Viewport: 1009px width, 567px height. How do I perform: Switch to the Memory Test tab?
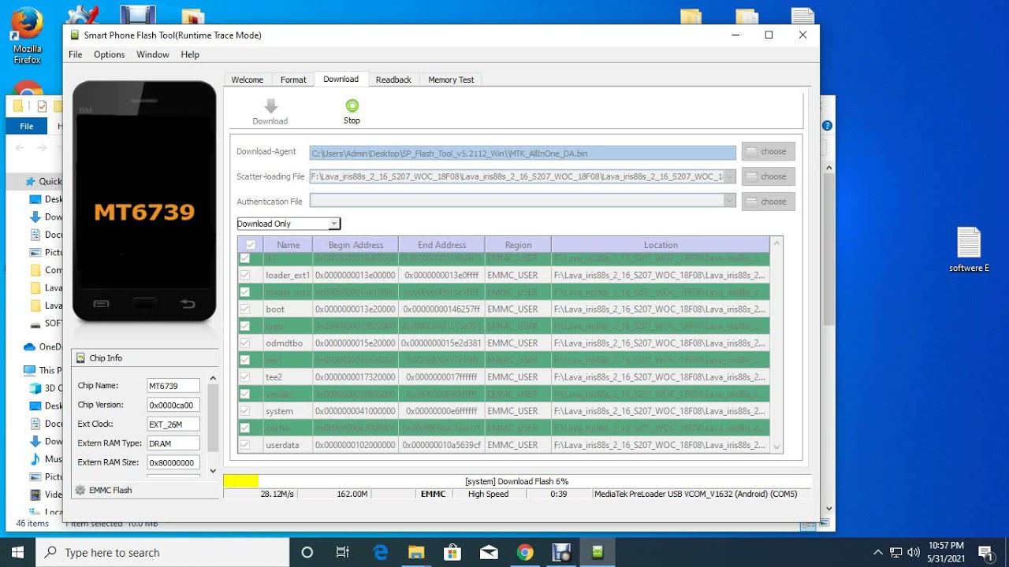[x=451, y=80]
